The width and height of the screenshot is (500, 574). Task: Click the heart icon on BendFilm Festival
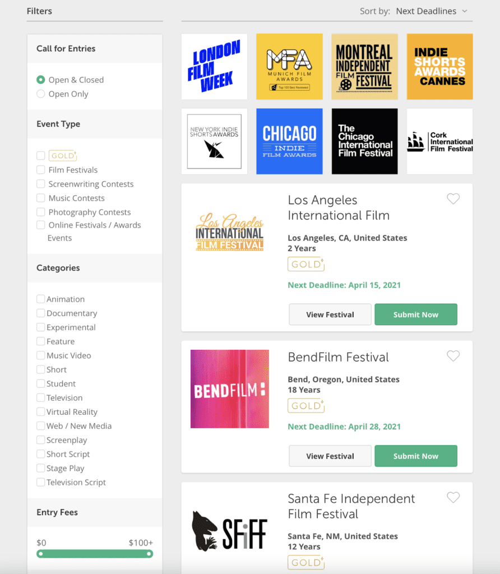pos(453,356)
